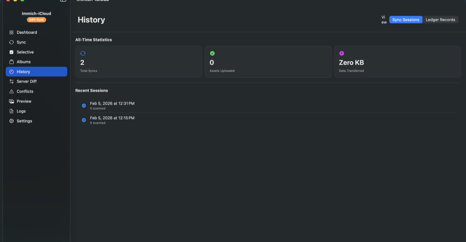Open the 12:31 PM sync session
This screenshot has width=466, height=242.
pyautogui.click(x=268, y=105)
